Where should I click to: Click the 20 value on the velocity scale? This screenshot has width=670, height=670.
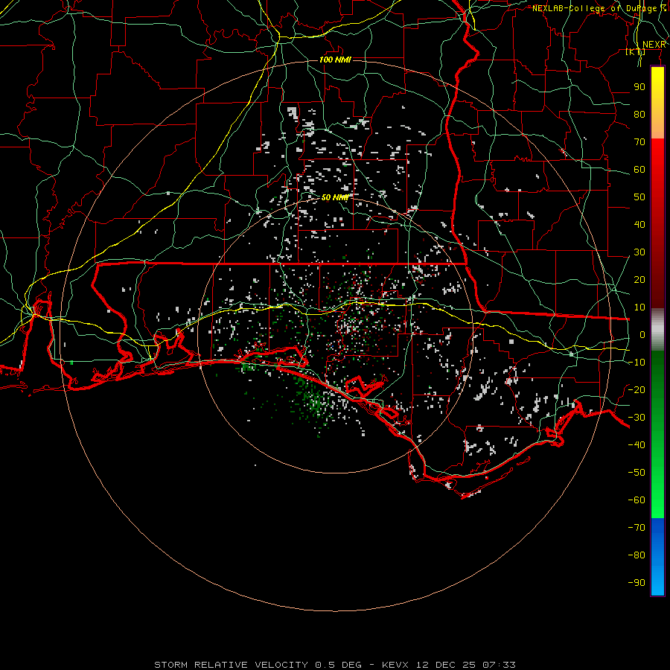tap(639, 280)
